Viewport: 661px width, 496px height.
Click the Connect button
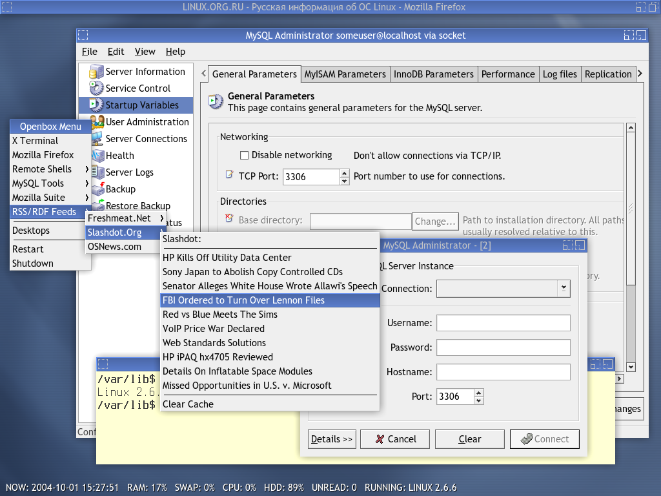(545, 439)
